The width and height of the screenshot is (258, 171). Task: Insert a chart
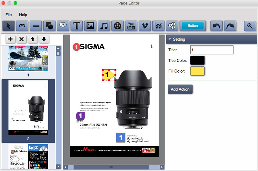158,26
